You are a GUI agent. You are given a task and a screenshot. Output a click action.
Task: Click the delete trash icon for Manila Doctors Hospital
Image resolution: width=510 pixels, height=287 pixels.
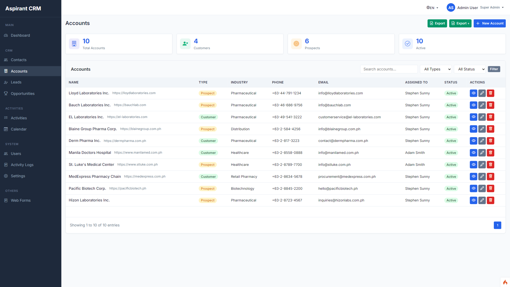coord(490,153)
